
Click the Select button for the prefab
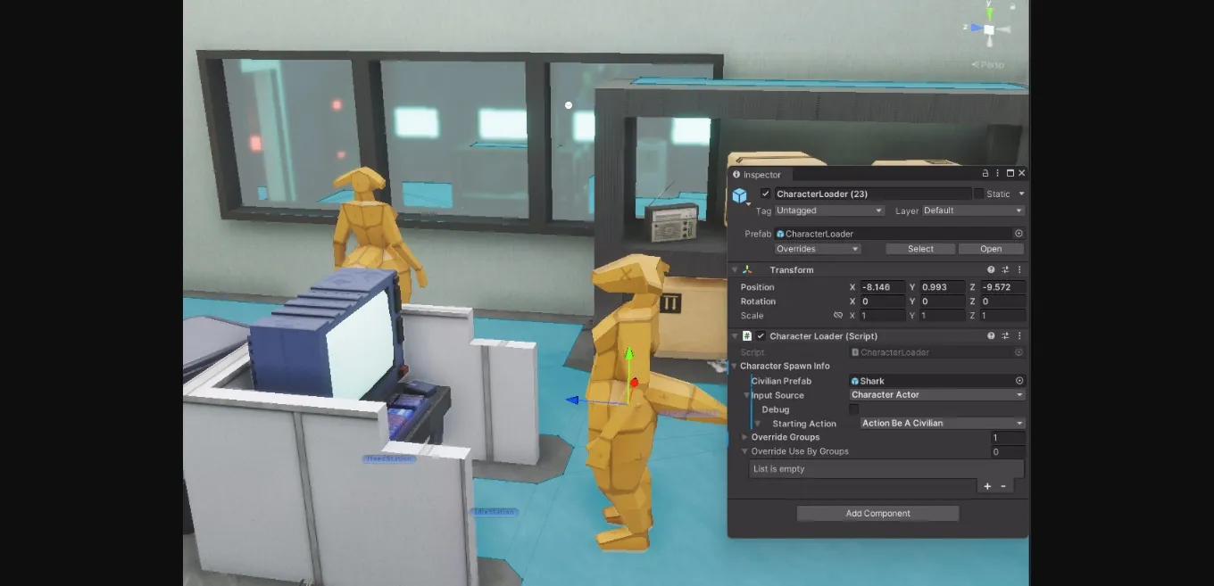pos(920,249)
